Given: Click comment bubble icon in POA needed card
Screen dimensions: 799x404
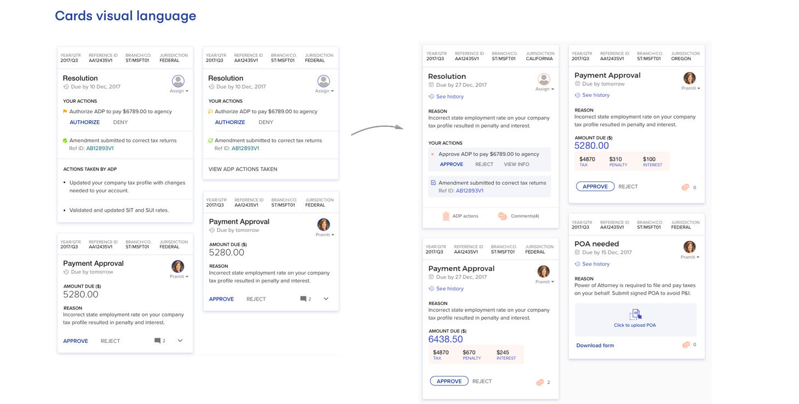Looking at the screenshot, I should [686, 345].
